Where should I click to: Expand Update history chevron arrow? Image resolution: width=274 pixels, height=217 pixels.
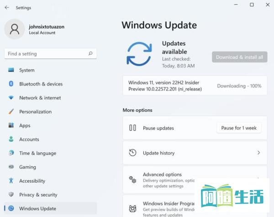[258, 153]
